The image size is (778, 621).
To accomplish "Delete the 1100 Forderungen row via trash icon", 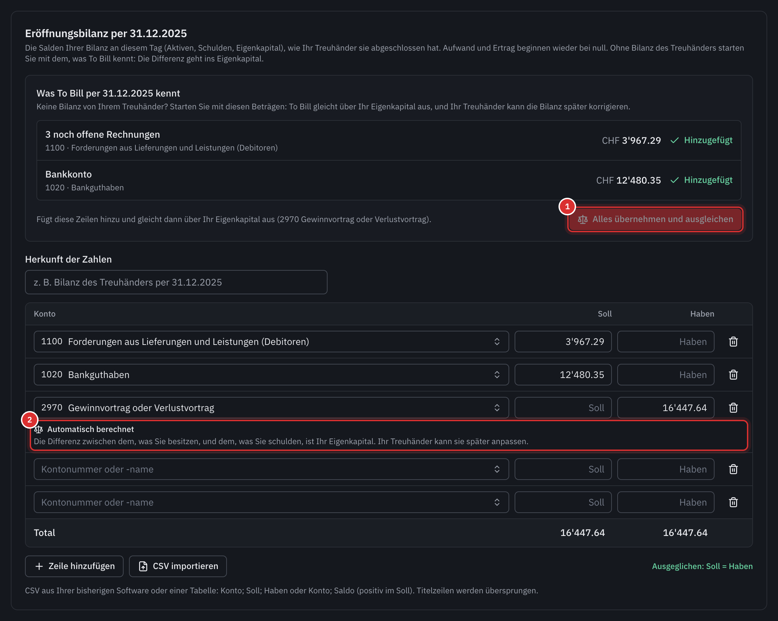I will point(733,342).
